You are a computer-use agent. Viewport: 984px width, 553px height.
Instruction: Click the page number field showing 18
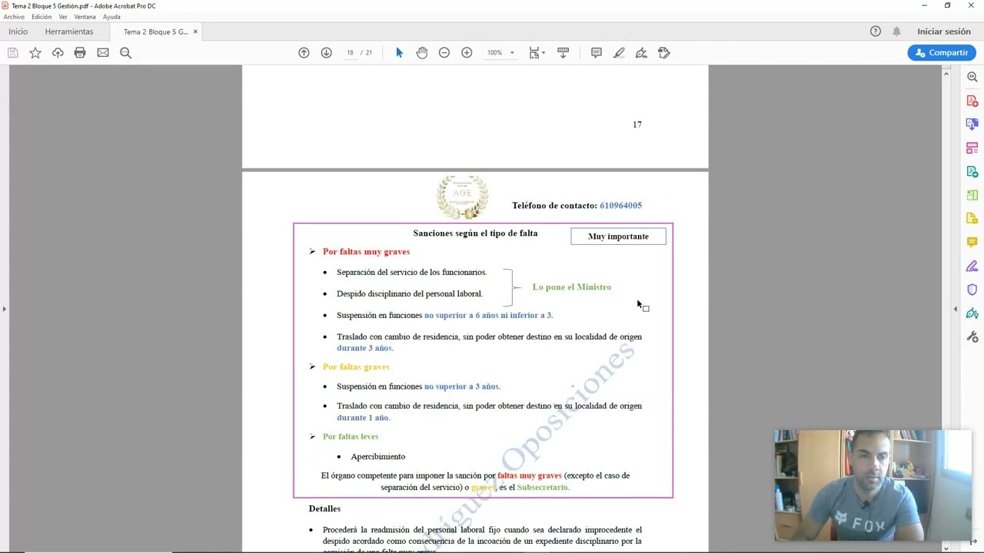[350, 53]
